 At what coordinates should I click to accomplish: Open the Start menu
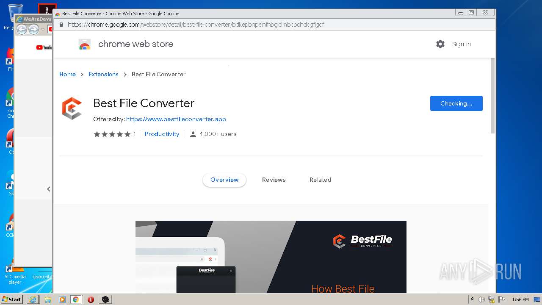click(11, 299)
